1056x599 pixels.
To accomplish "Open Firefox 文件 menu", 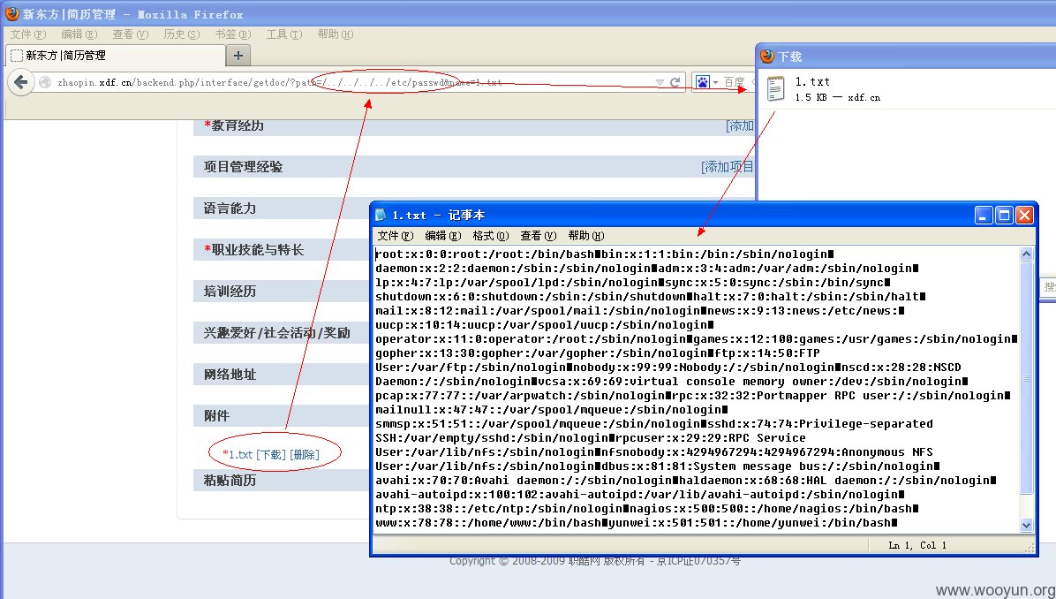I will pos(27,34).
